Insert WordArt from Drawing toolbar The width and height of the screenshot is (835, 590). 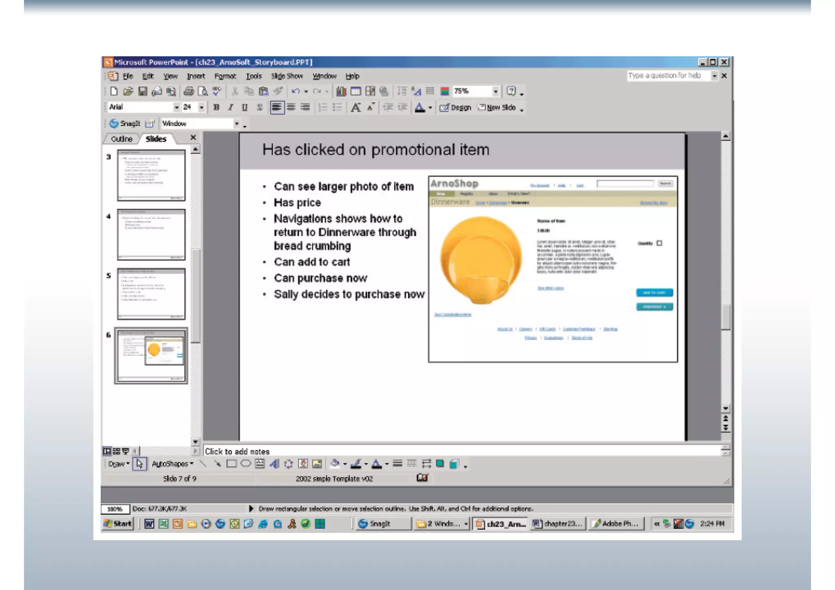274,464
